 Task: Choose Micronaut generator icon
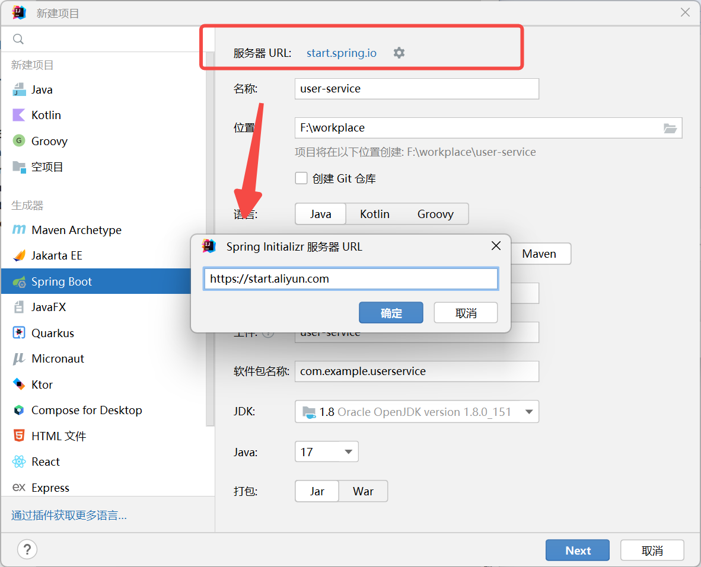(19, 358)
